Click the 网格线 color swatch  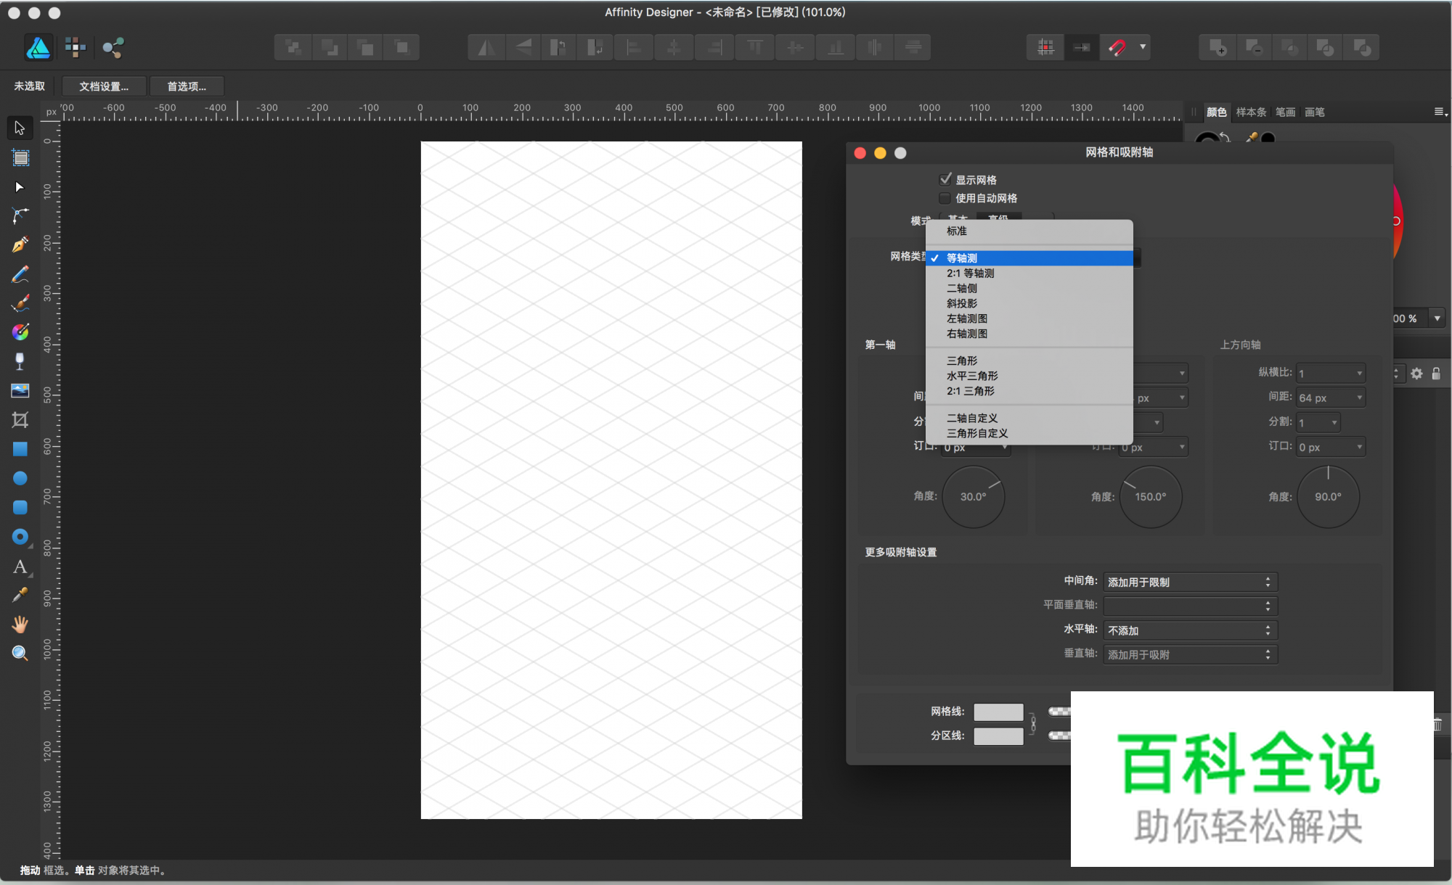click(x=998, y=712)
